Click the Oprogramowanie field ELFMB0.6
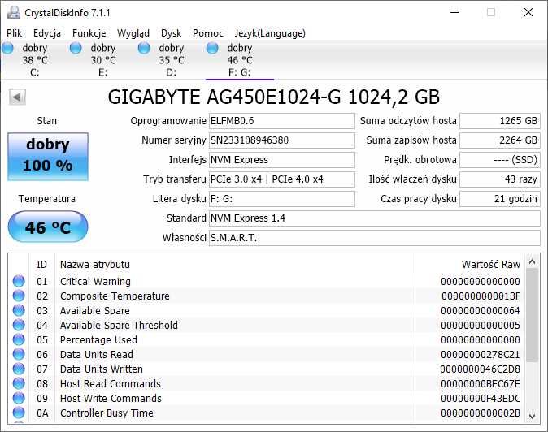Image resolution: width=548 pixels, height=432 pixels. coord(281,121)
